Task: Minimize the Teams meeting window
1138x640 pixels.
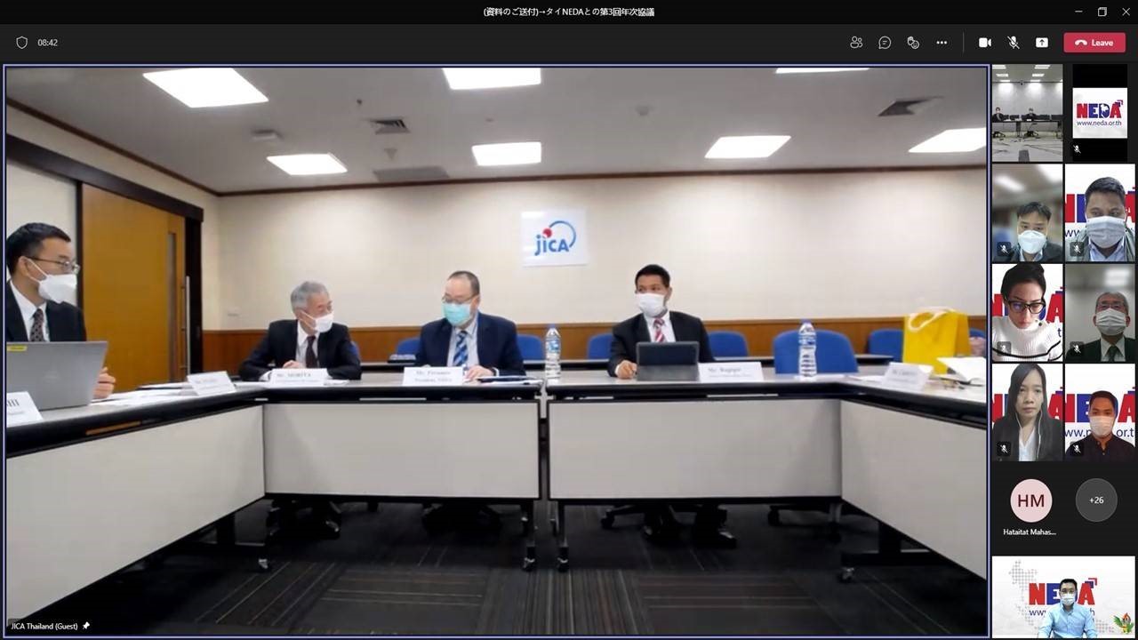Action: [1077, 12]
